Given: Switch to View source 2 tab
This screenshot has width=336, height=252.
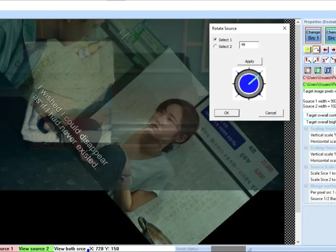Looking at the screenshot, I should coord(34,249).
